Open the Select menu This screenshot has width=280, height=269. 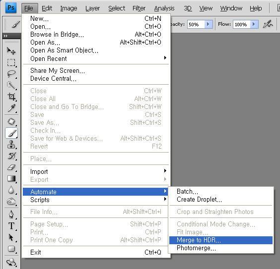click(x=117, y=8)
